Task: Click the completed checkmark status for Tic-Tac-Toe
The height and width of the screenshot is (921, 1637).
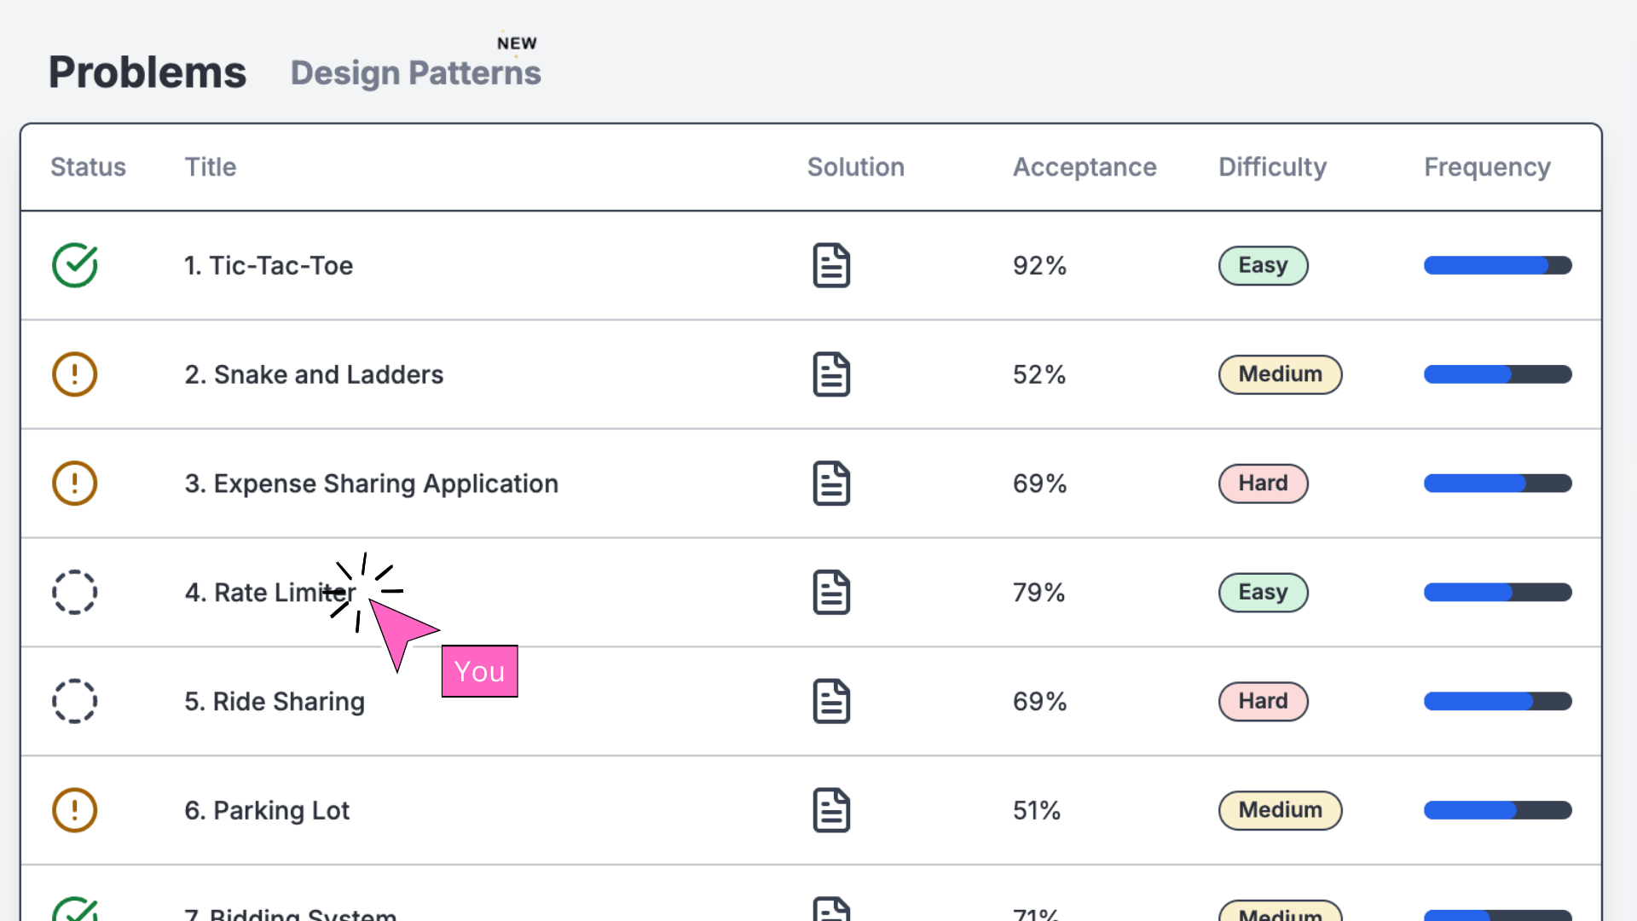Action: 75,265
